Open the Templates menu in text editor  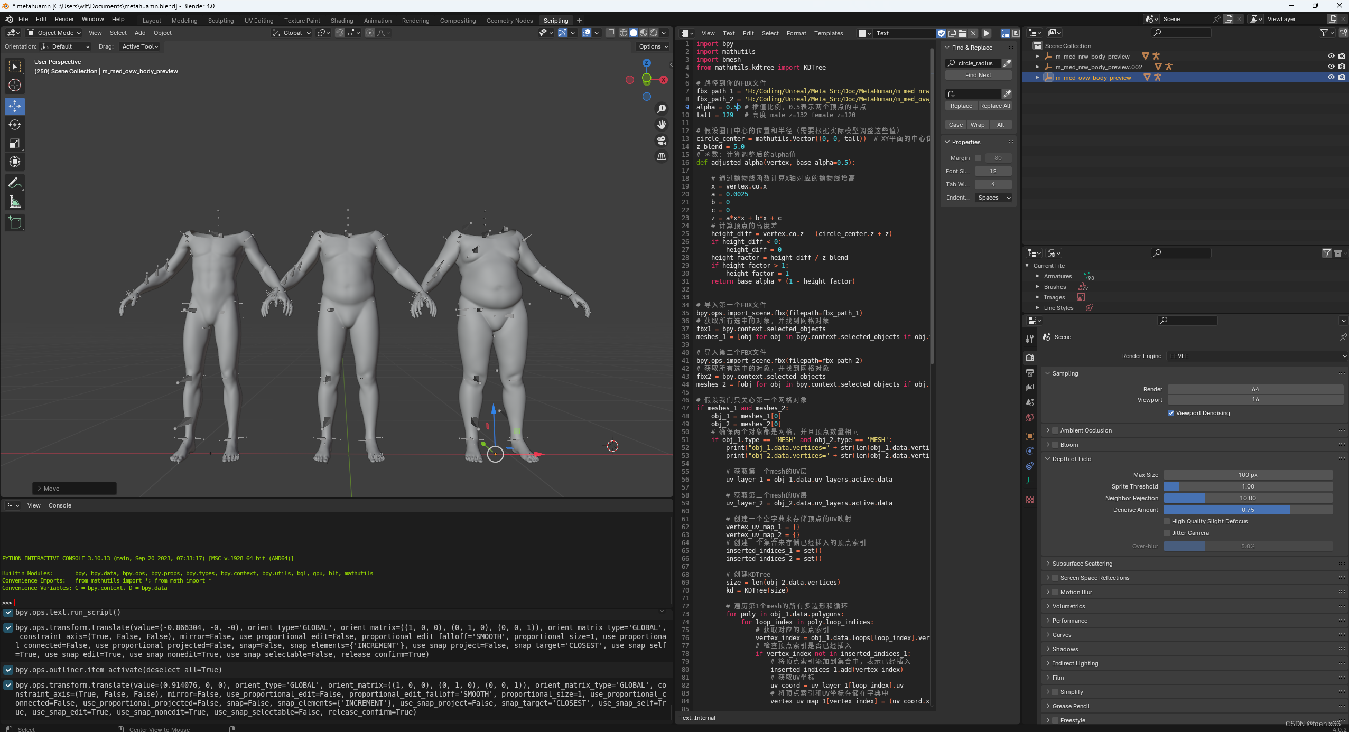coord(828,33)
